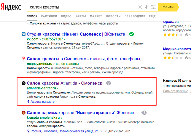The image size is (191, 136).
Task: Open the Орхидея listing in sidebar
Action: [x=171, y=22]
